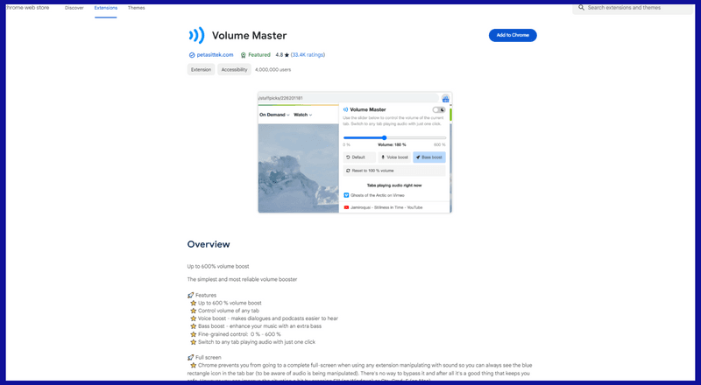701x385 pixels.
Task: Expand the Watch dropdown
Action: point(302,115)
